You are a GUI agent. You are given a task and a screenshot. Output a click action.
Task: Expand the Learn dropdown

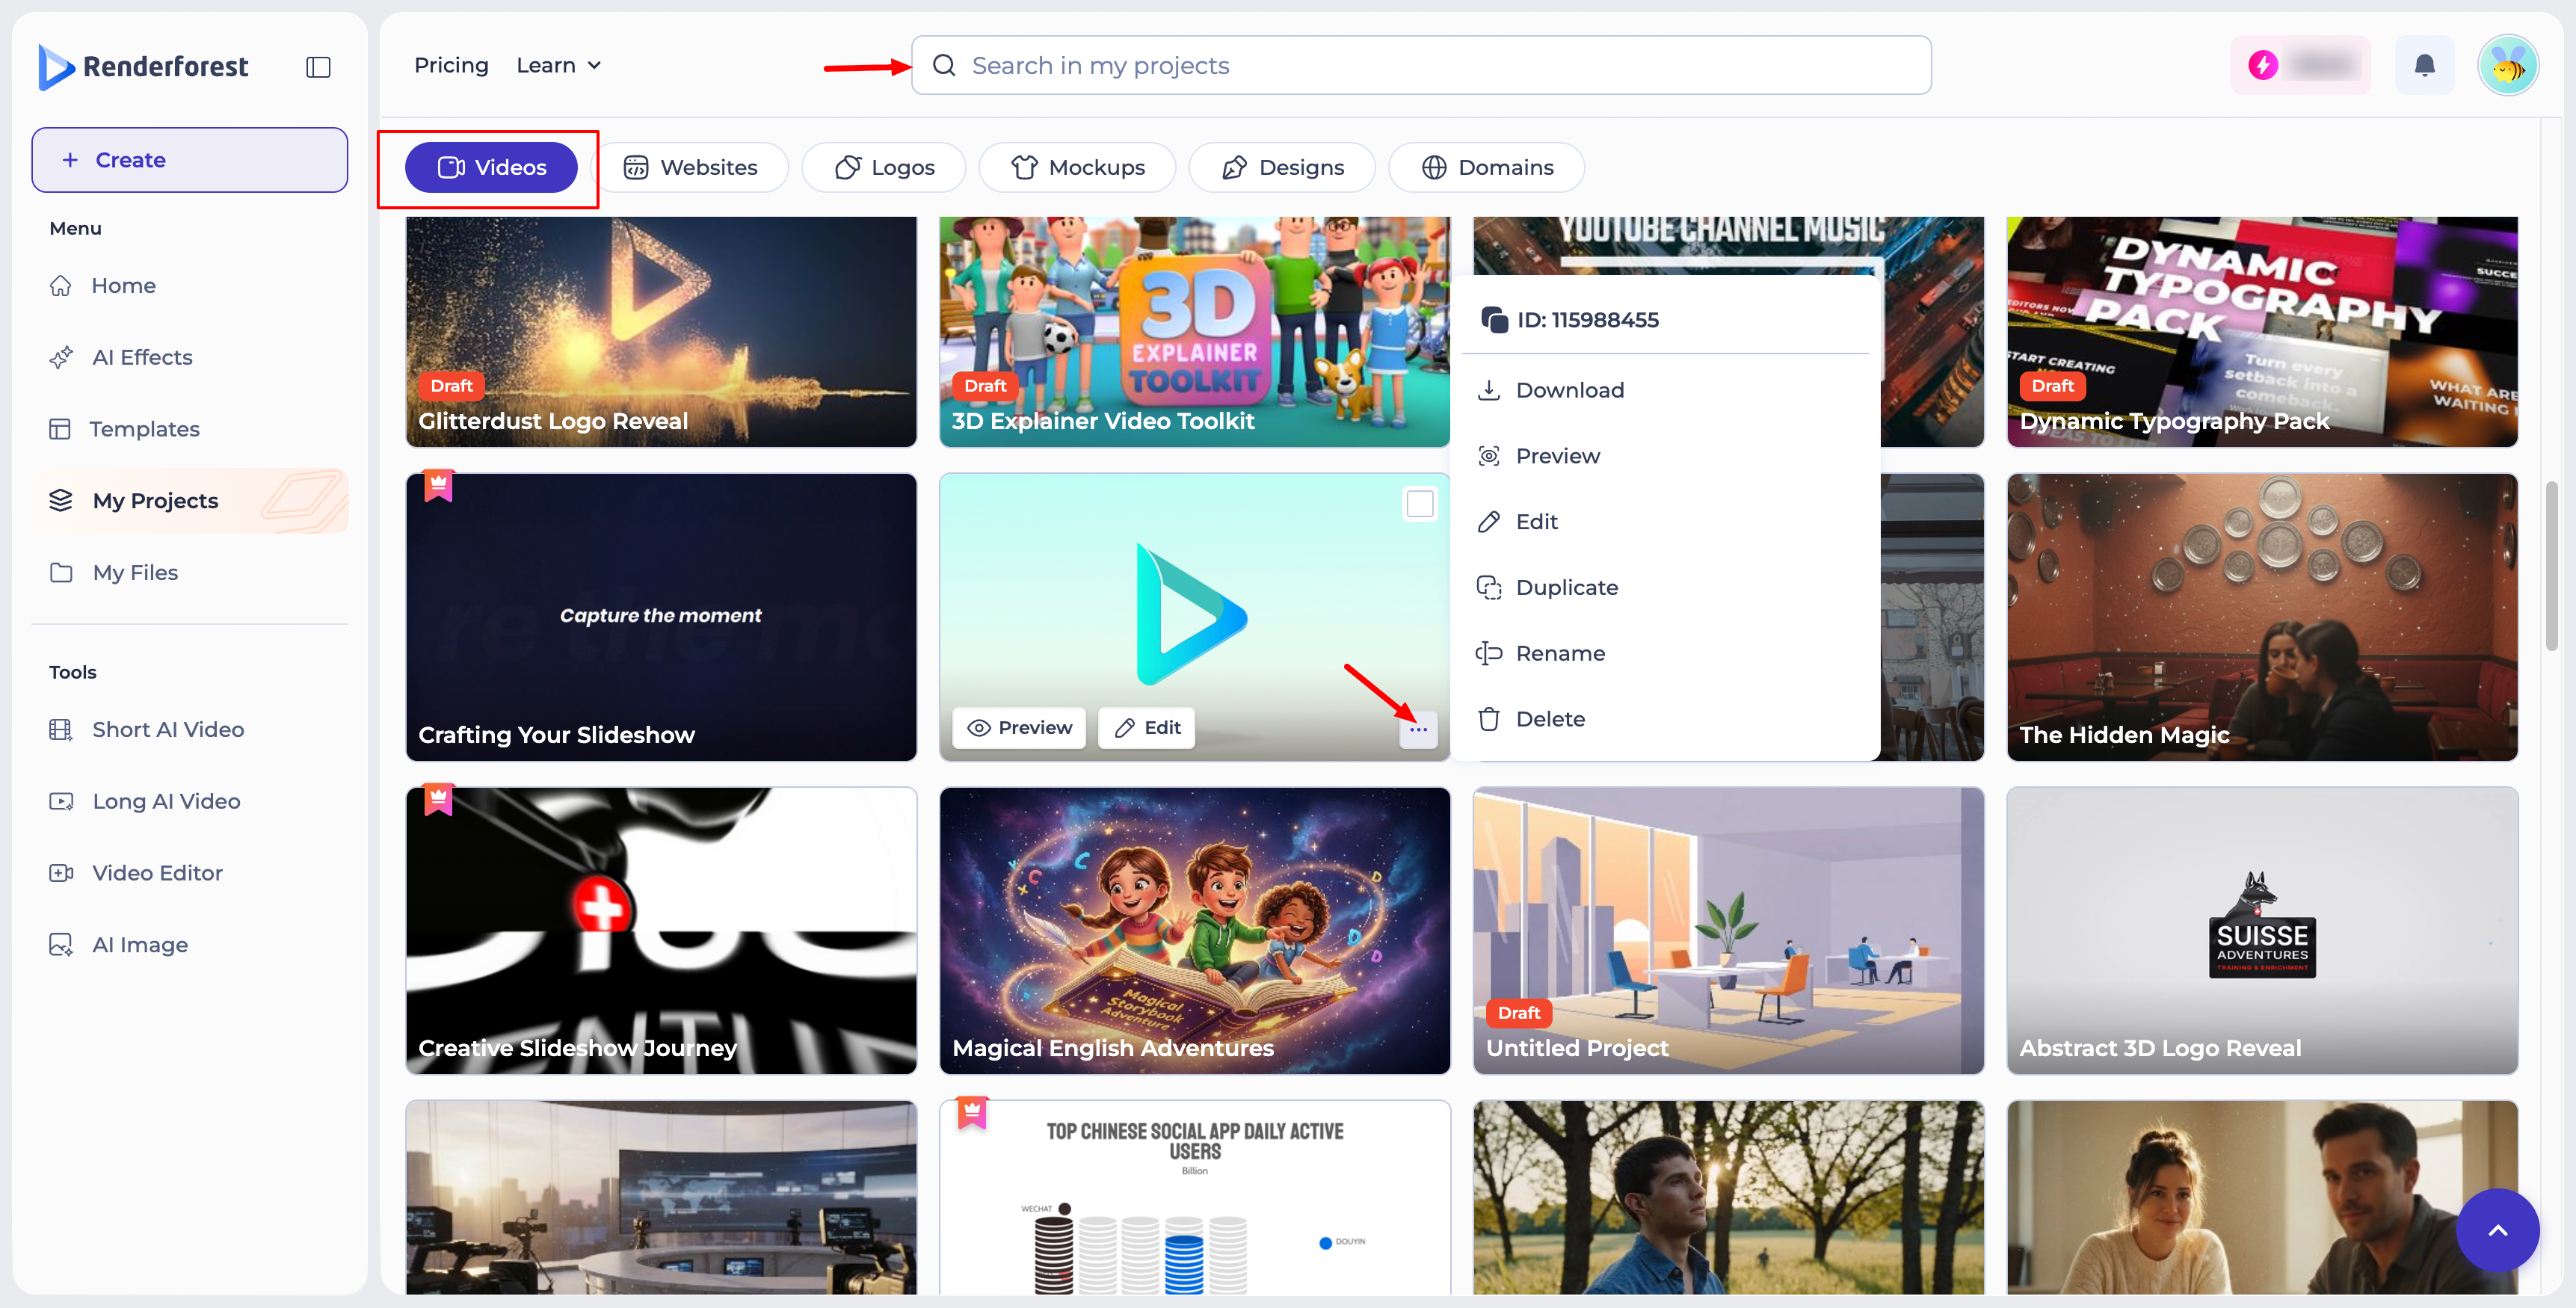pyautogui.click(x=558, y=66)
